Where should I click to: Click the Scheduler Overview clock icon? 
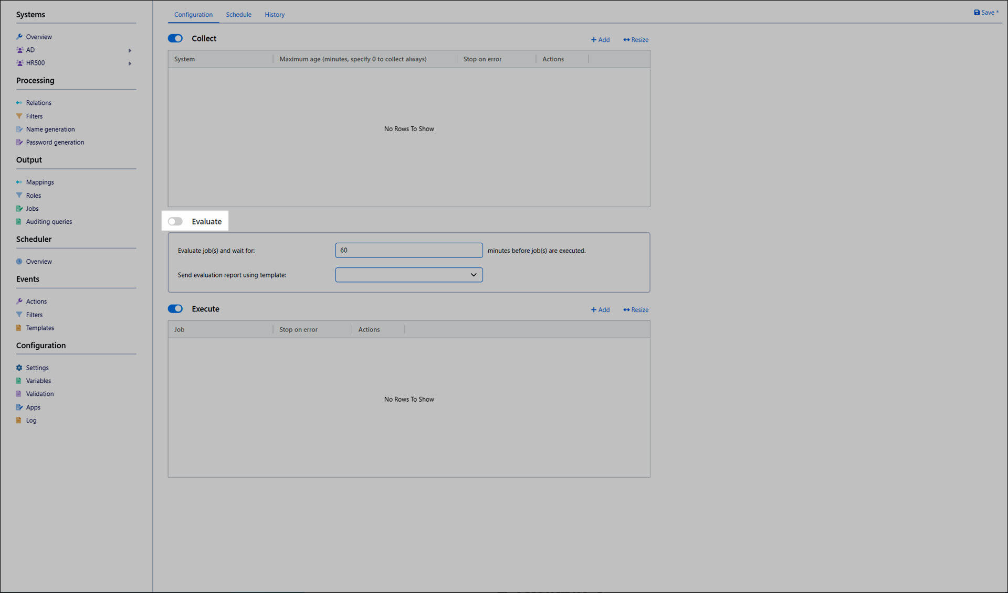pyautogui.click(x=19, y=261)
